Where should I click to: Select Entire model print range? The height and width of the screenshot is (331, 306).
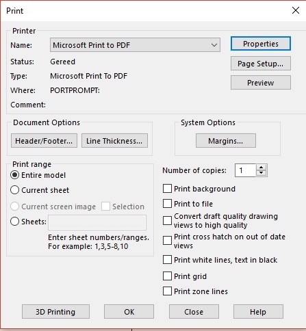(x=14, y=175)
